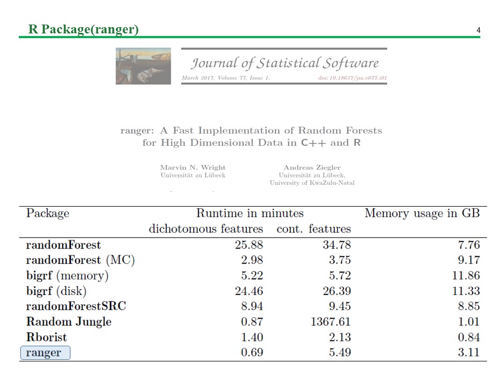Click the value 5.72 in the table

340,276
